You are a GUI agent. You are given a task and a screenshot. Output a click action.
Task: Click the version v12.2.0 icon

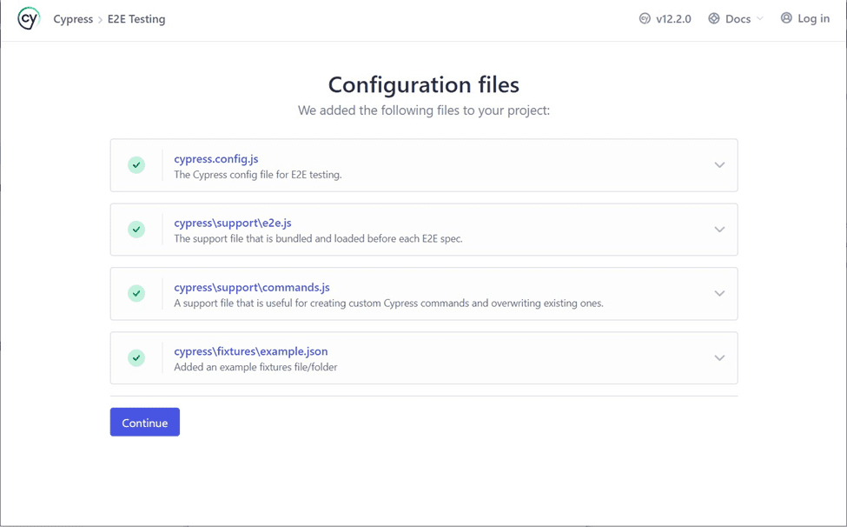pos(645,18)
